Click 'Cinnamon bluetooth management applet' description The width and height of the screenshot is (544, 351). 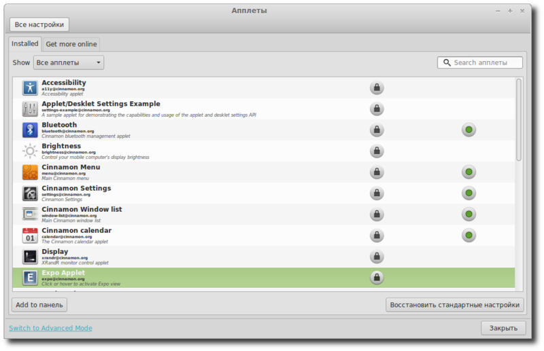(86, 136)
